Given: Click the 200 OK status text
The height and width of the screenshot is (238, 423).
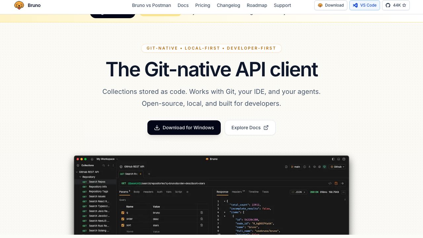Looking at the screenshot, I should click(314, 192).
